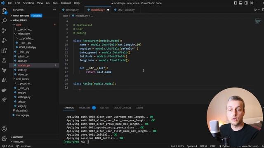Click the Run Python File play button
The height and width of the screenshot is (148, 264).
[255, 10]
